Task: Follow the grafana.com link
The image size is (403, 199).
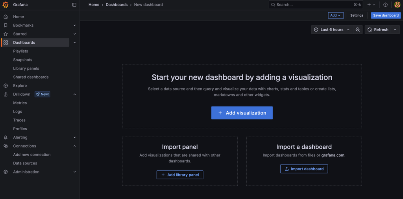Action: tap(333, 155)
